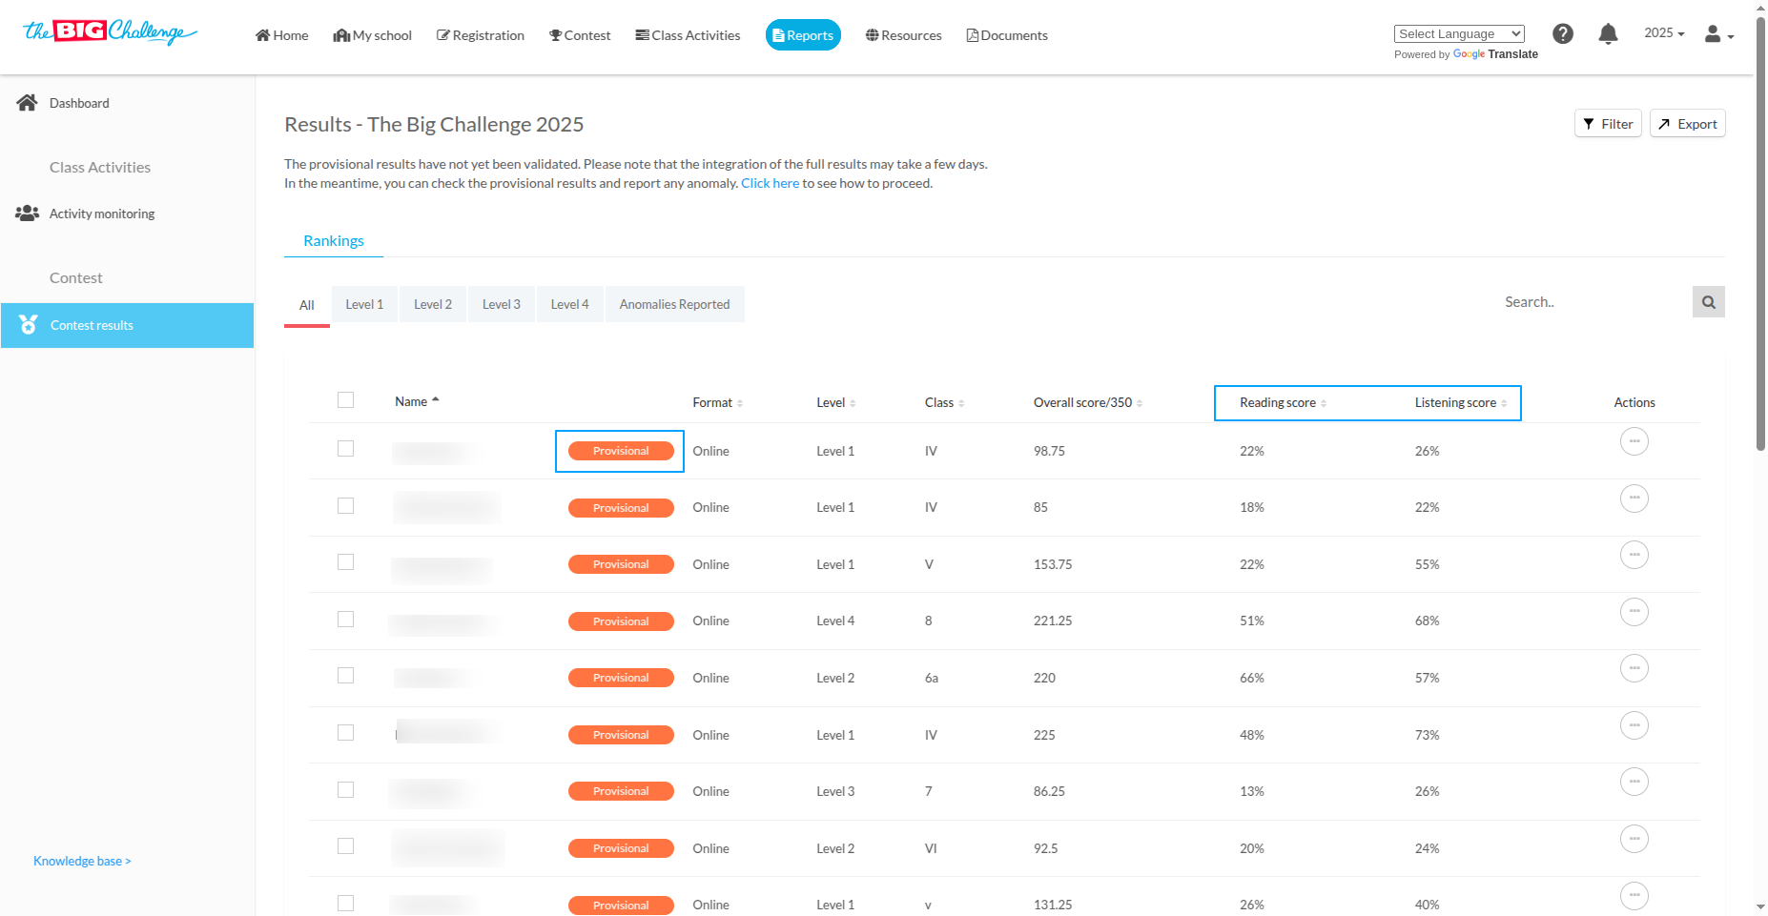Open actions menu for the 86.25 row
This screenshot has width=1768, height=916.
tap(1634, 782)
